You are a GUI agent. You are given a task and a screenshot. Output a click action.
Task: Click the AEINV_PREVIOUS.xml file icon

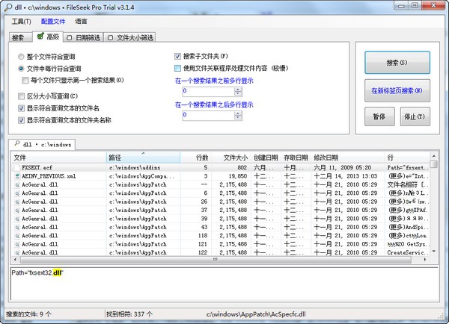pos(17,176)
